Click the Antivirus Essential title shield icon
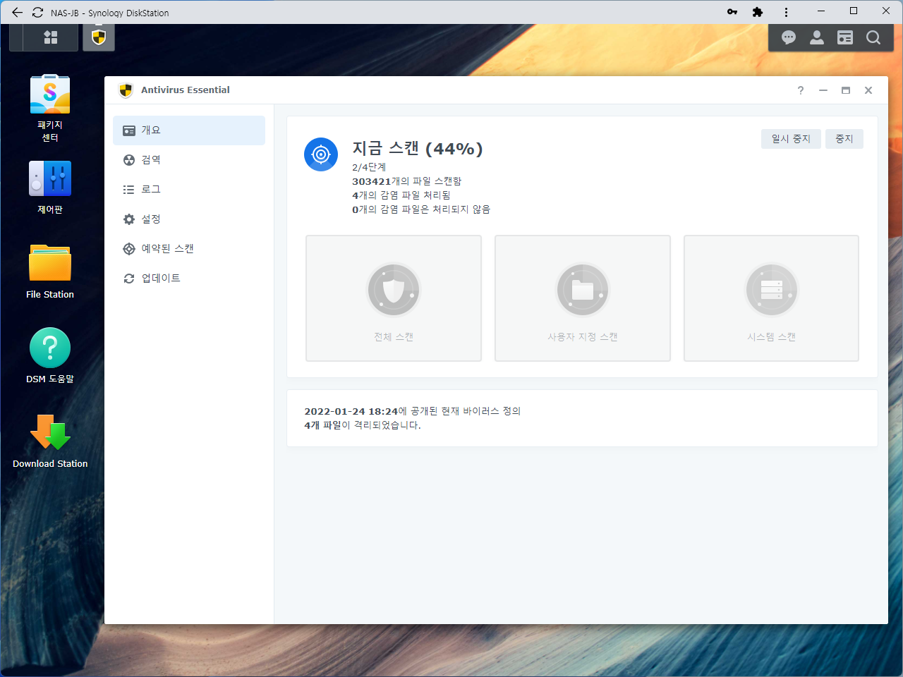 coord(126,90)
